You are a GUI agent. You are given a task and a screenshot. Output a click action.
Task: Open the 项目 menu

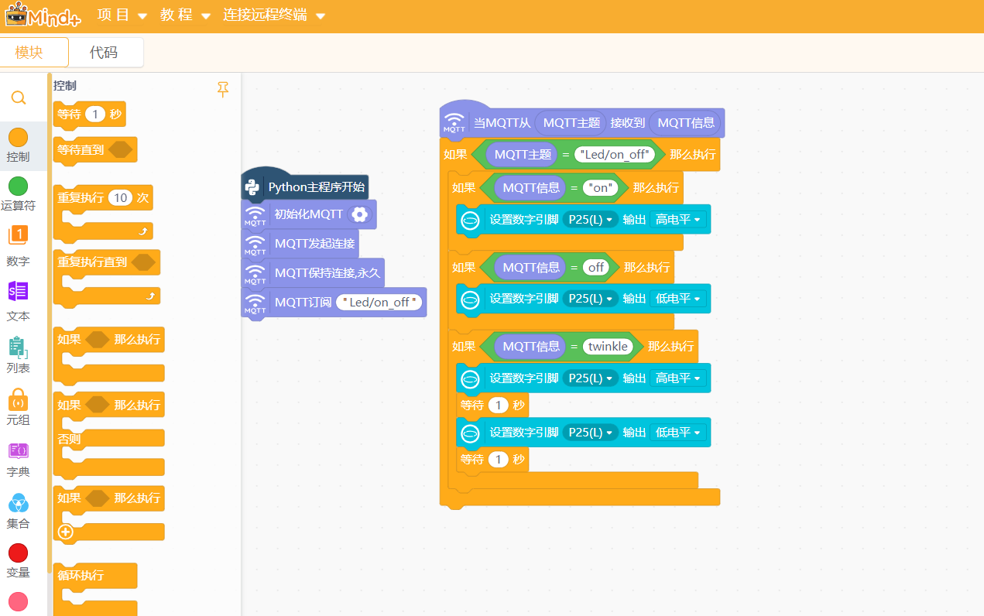point(122,15)
